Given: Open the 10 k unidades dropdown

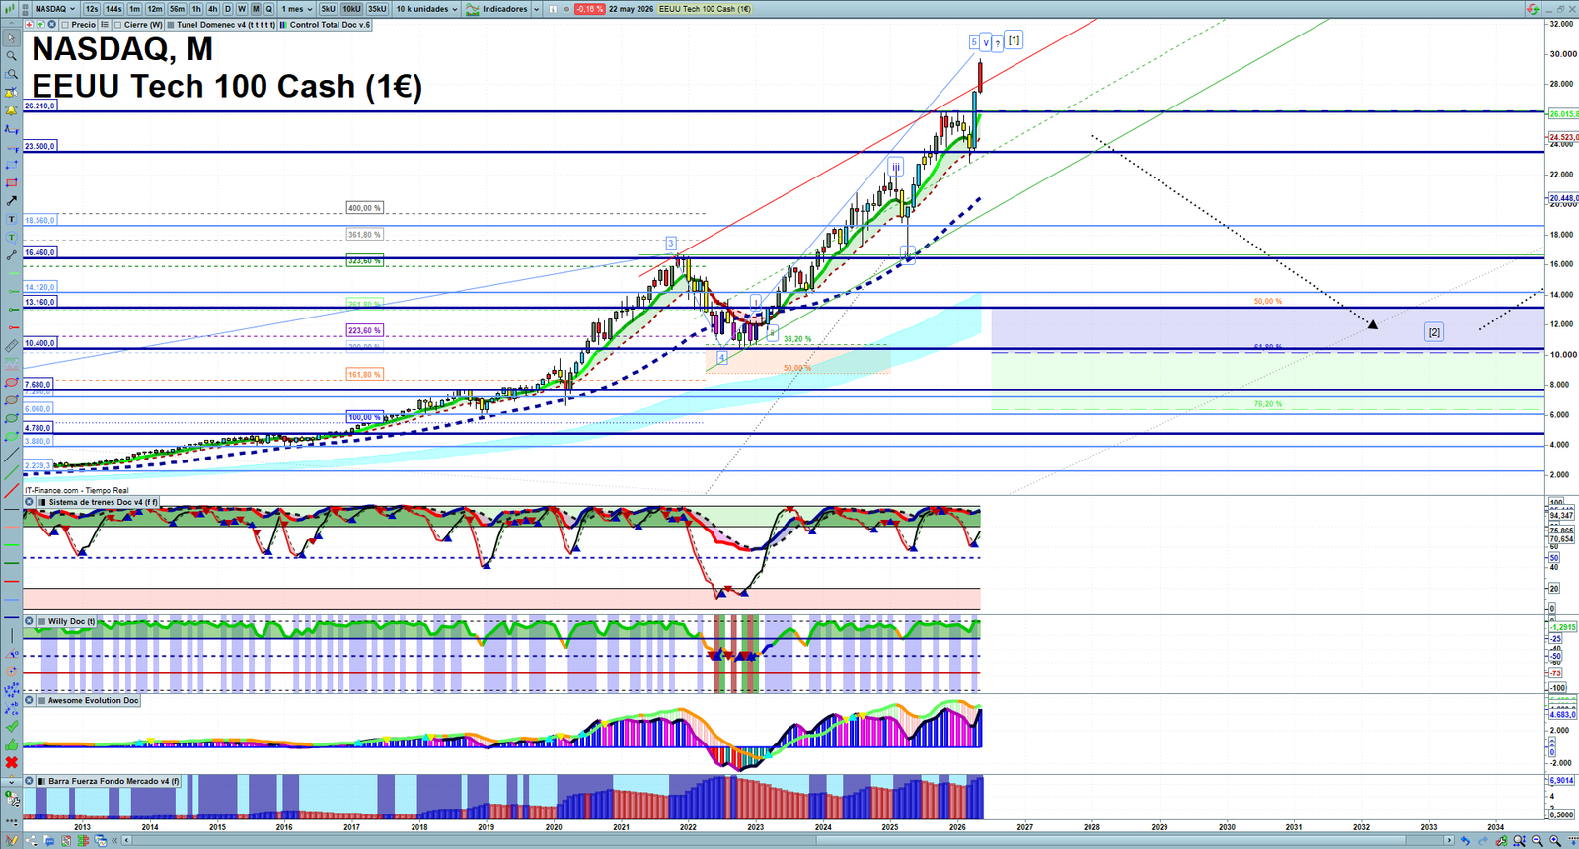Looking at the screenshot, I should pyautogui.click(x=426, y=9).
